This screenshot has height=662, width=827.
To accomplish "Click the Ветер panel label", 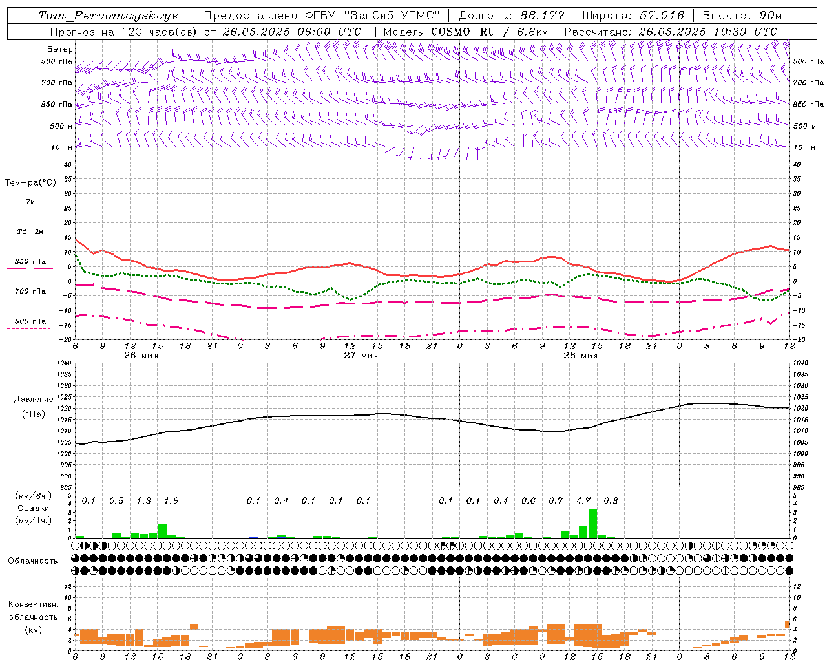I will (60, 49).
